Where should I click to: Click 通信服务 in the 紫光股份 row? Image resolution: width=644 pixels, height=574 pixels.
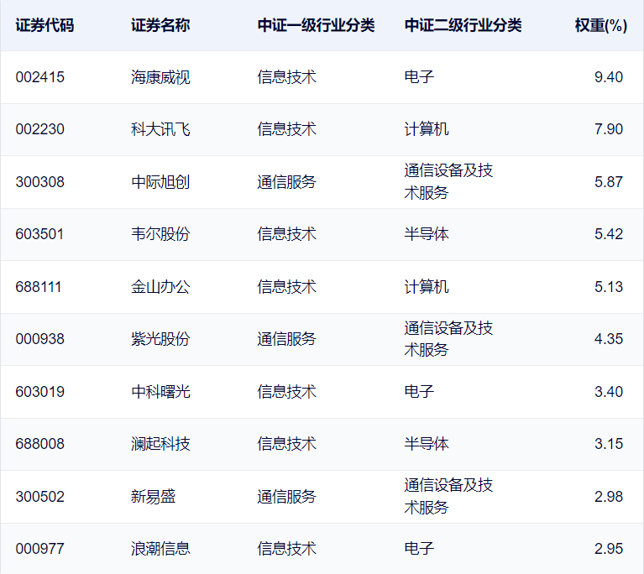(x=286, y=339)
